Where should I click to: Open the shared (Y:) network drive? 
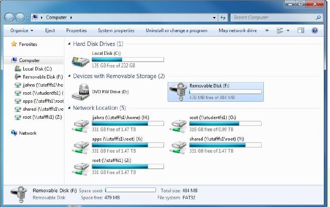pos(178,146)
